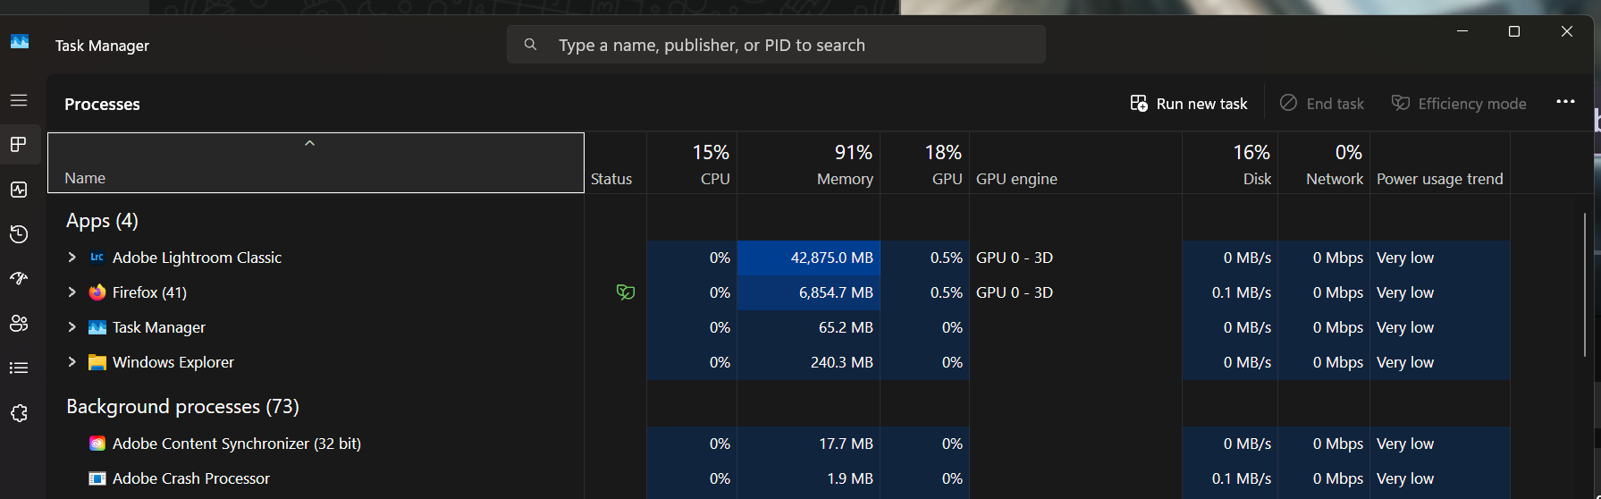Click Windows Explorer's Very low power cell
Image resolution: width=1601 pixels, height=499 pixels.
pos(1440,362)
